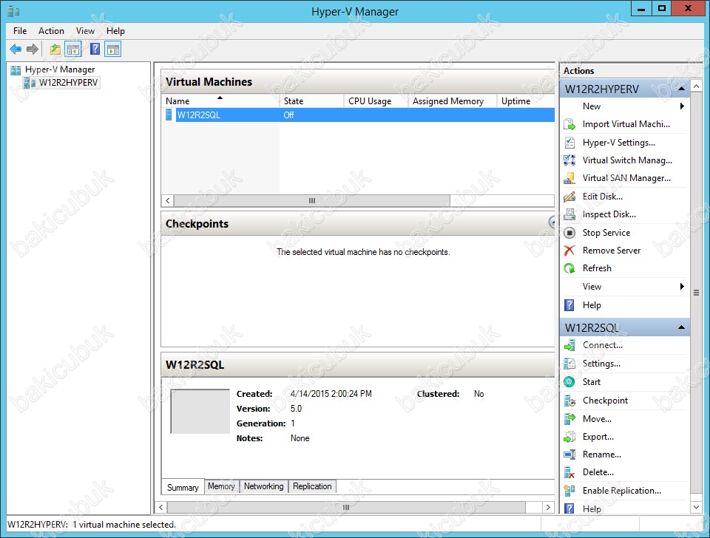Click the red Remove Server X icon
710x538 pixels.
pos(569,251)
